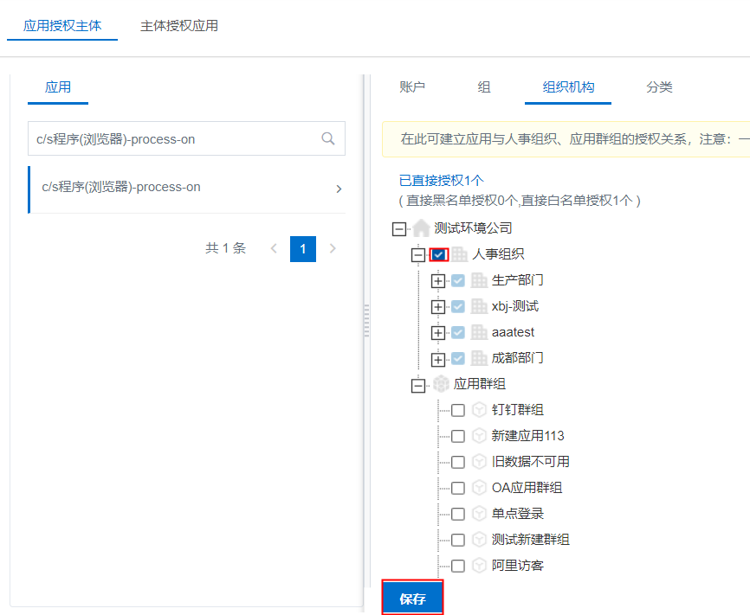This screenshot has height=615, width=750.
Task: Click the next page arrow icon
Action: point(333,249)
